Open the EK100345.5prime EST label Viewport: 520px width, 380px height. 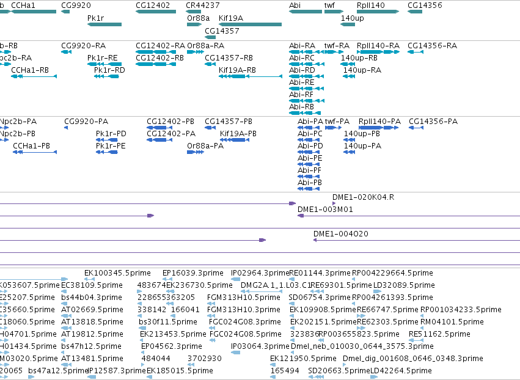pyautogui.click(x=117, y=273)
